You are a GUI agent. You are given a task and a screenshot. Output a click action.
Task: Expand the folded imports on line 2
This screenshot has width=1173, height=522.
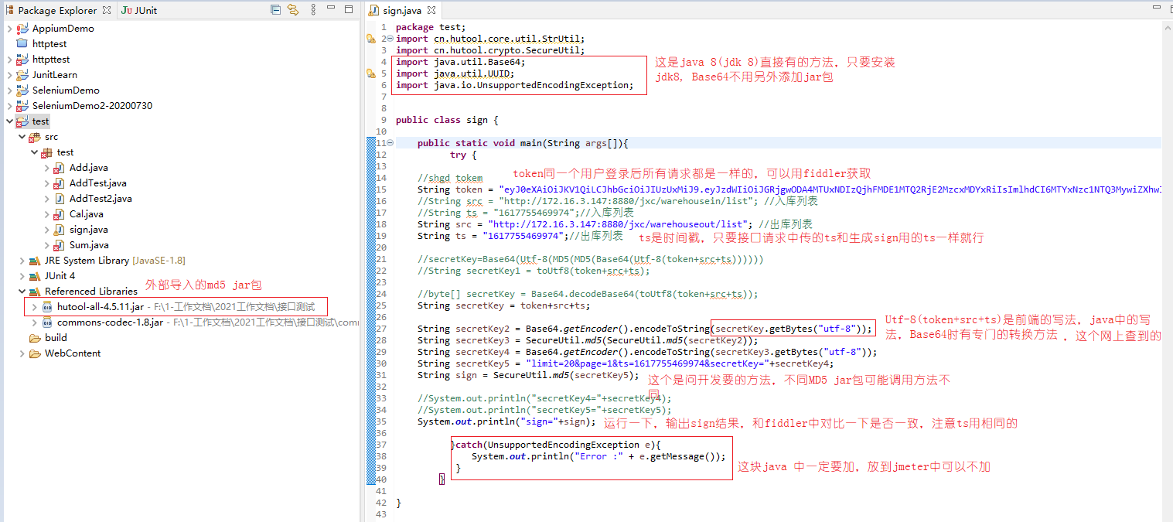[x=390, y=39]
